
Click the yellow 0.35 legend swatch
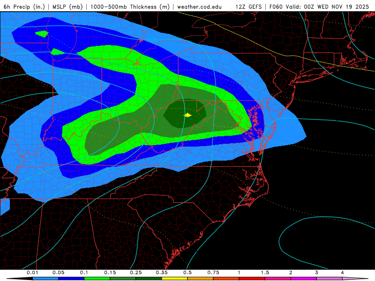174,279
